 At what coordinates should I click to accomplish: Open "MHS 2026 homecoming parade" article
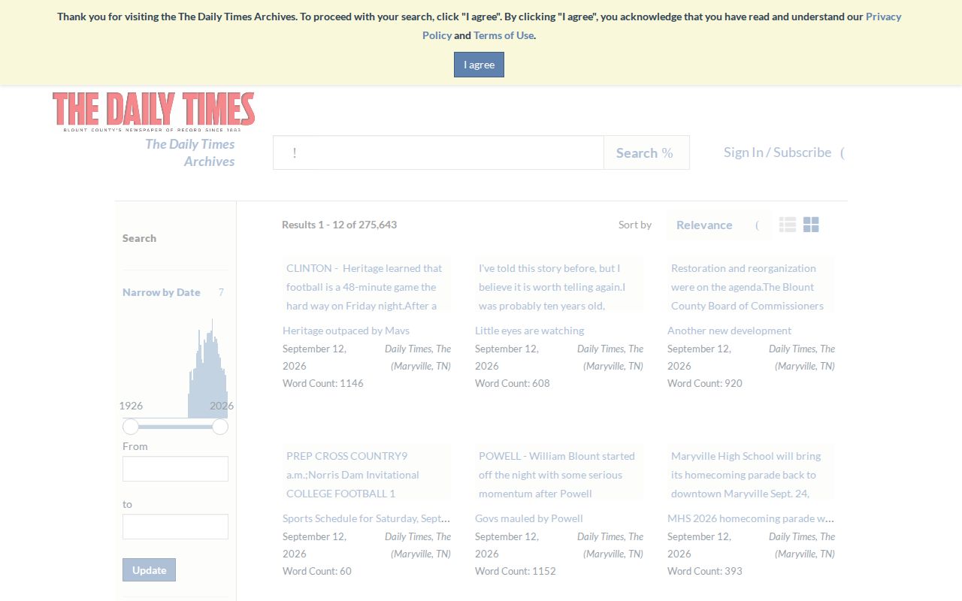(x=751, y=518)
